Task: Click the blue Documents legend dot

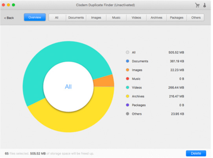Action: pyautogui.click(x=127, y=61)
